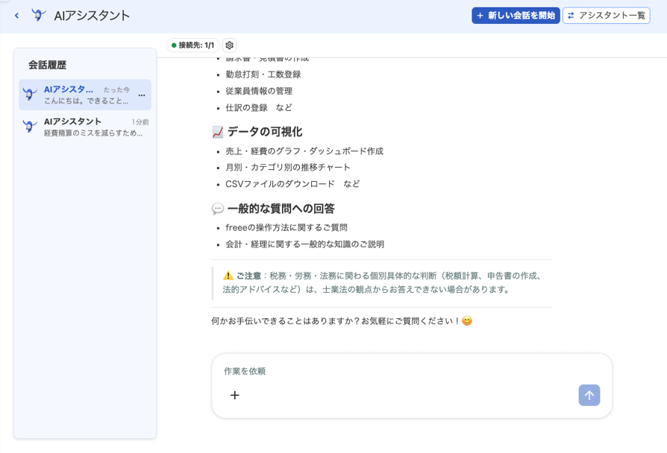Open connection settings gear icon
Screen dimensions: 667x453
click(230, 45)
